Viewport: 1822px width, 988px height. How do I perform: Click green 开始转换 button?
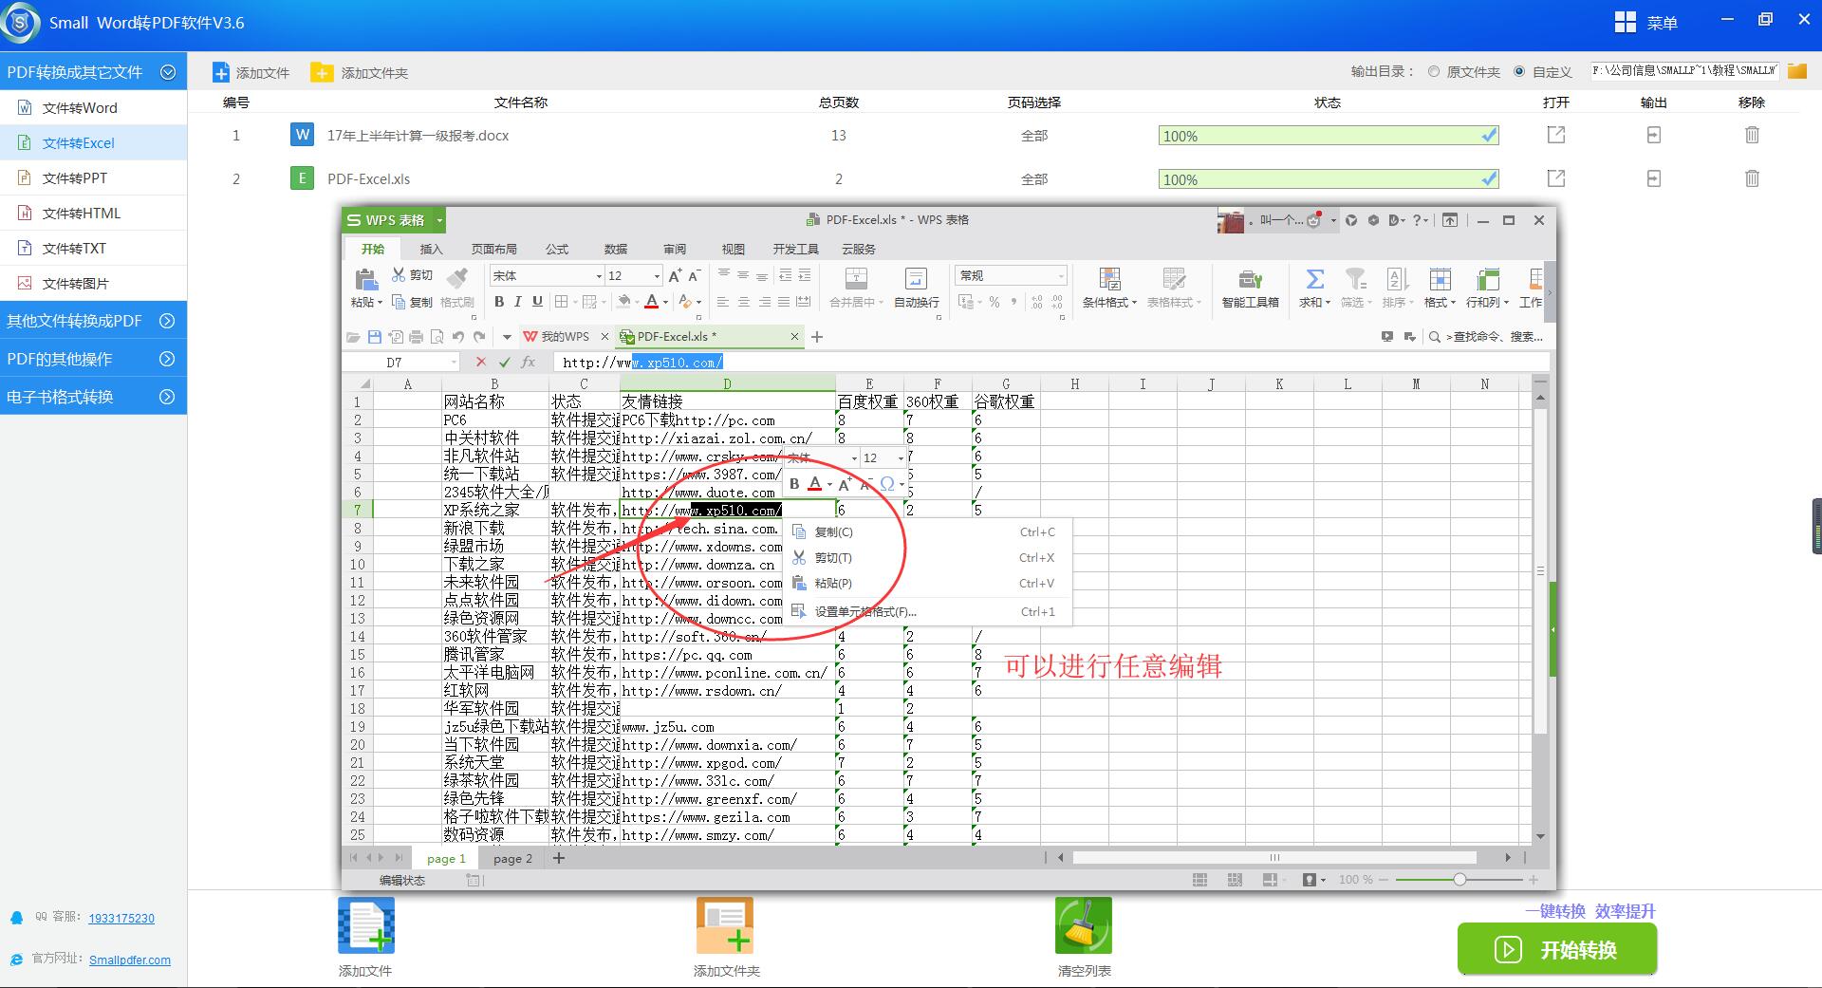[x=1557, y=949]
